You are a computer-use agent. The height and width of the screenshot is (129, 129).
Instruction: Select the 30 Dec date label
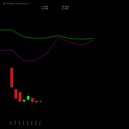pos(15,123)
